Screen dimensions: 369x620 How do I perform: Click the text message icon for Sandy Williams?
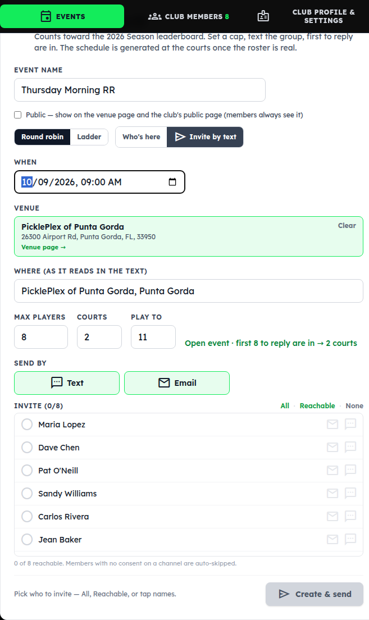350,493
